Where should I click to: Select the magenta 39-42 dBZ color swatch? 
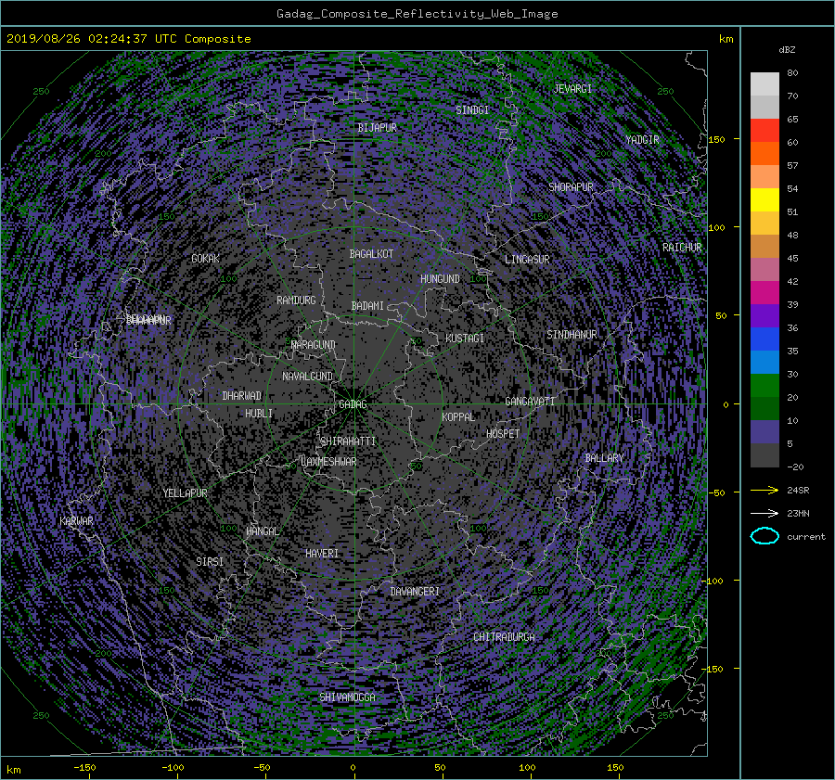[x=764, y=293]
